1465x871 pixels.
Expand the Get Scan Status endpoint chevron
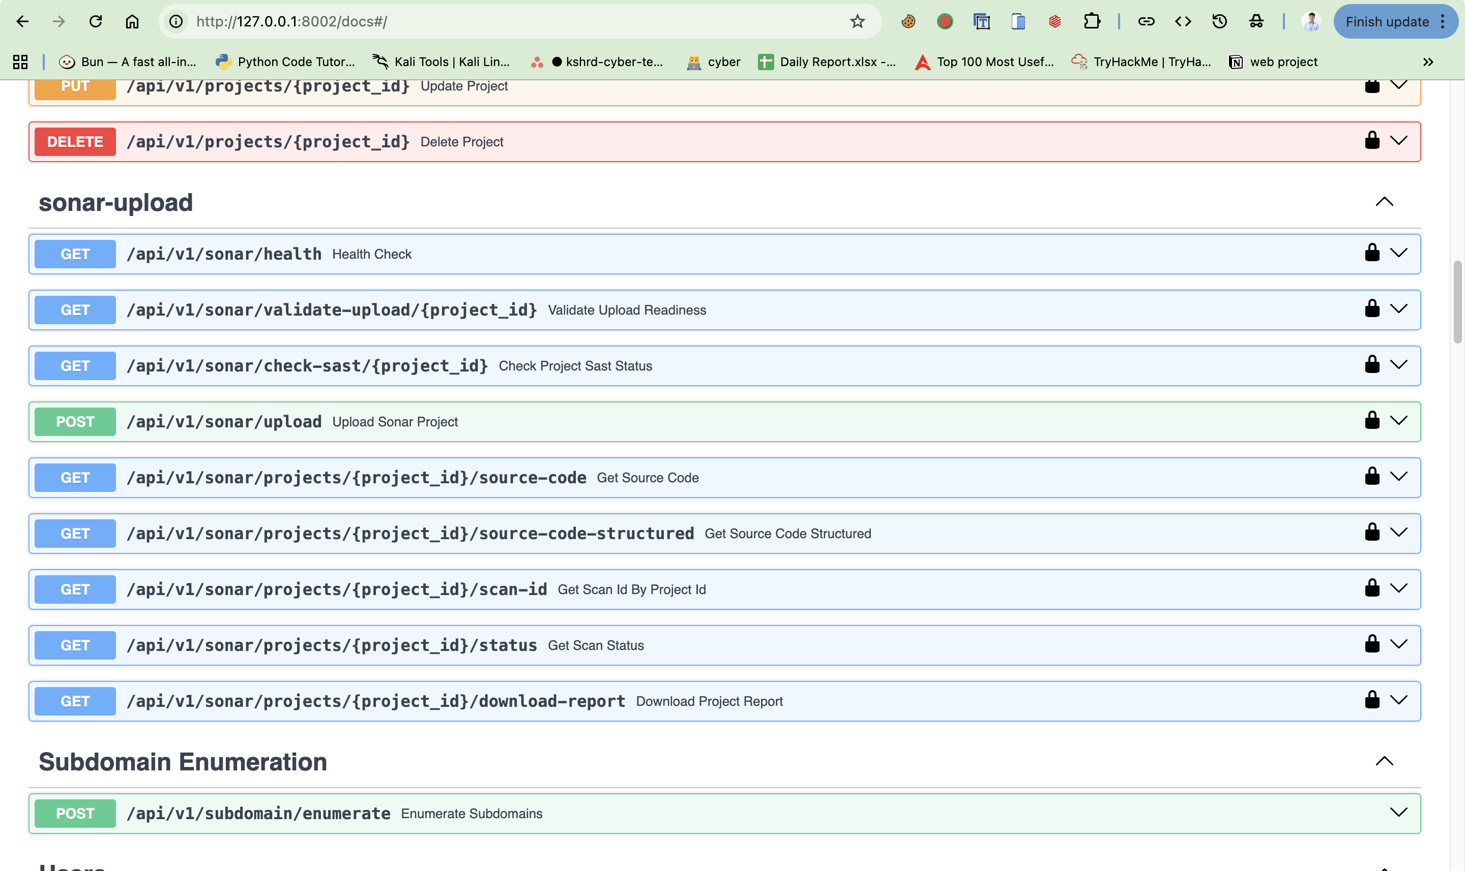click(x=1399, y=644)
